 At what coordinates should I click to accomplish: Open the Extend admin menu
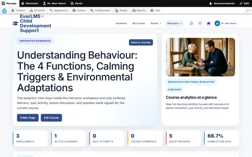pyautogui.click(x=79, y=10)
